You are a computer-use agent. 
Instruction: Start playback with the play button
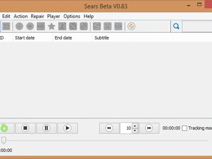tap(68, 128)
